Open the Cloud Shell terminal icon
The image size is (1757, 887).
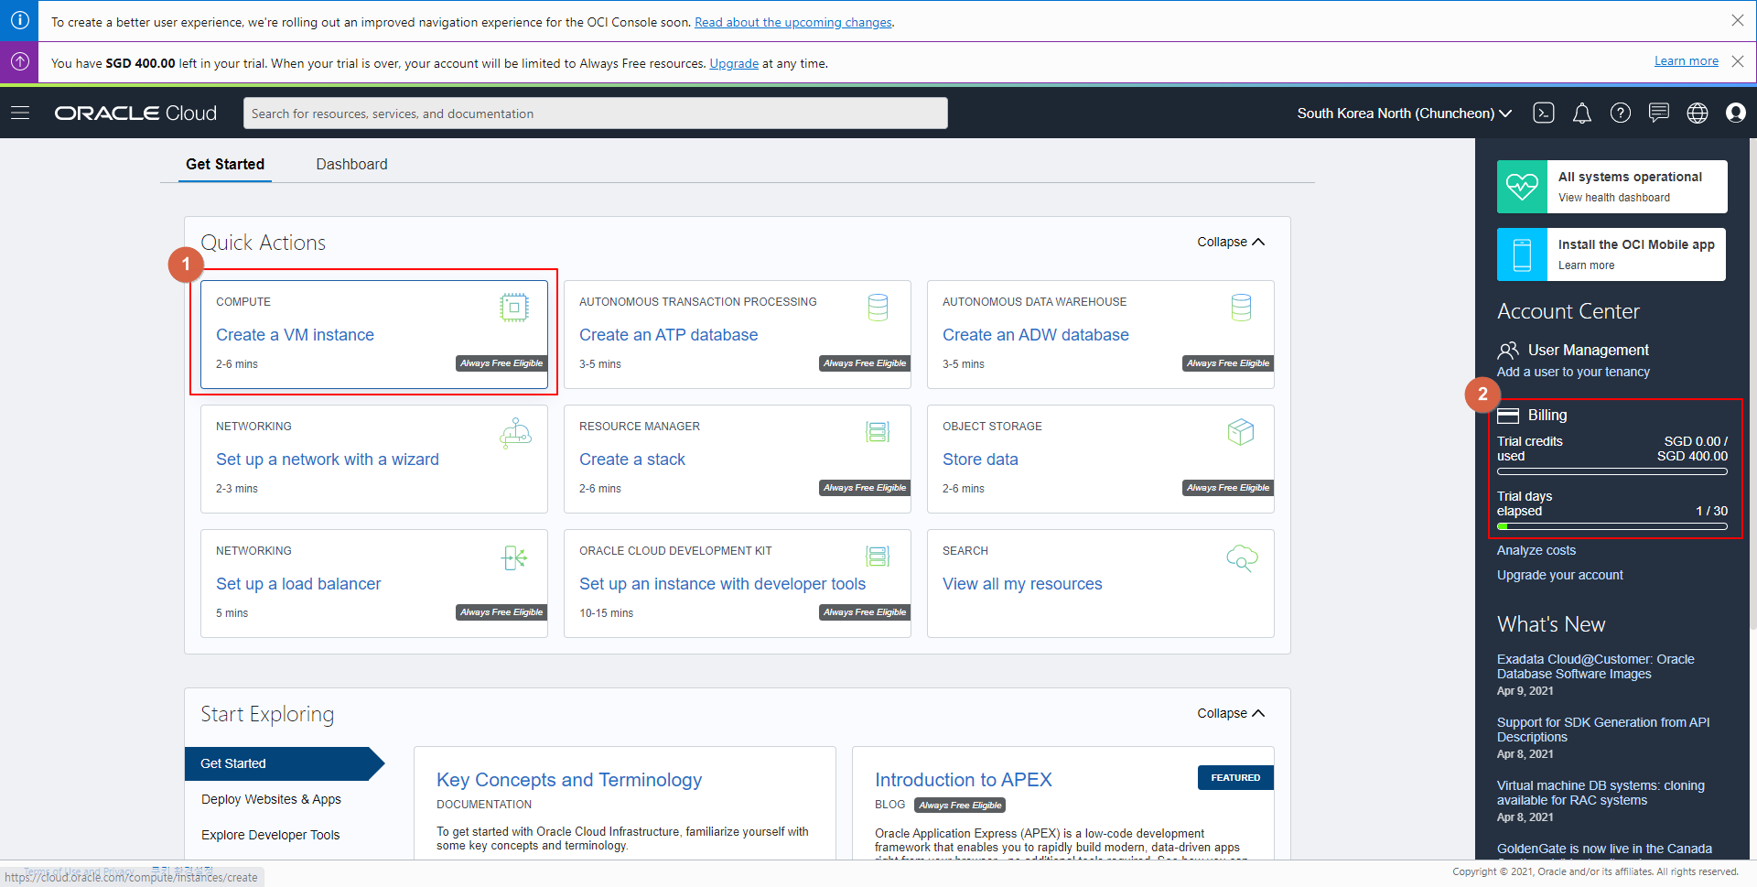point(1544,113)
